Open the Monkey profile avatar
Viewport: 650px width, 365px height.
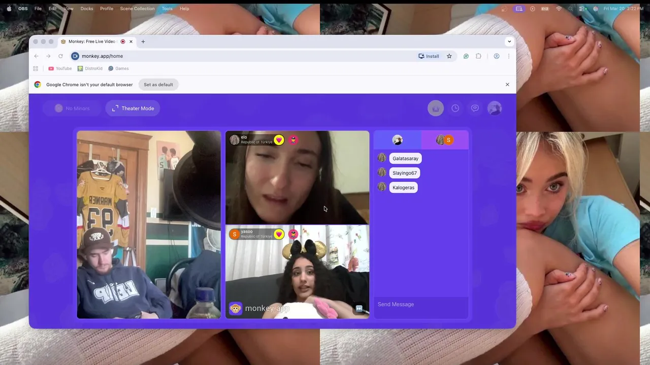495,108
